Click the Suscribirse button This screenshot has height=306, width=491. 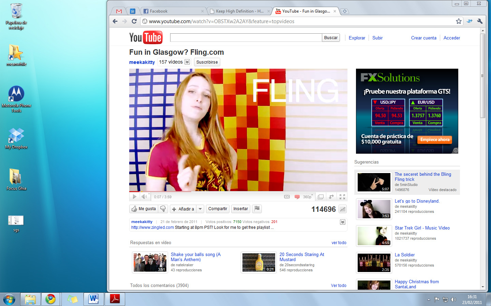[x=207, y=62]
